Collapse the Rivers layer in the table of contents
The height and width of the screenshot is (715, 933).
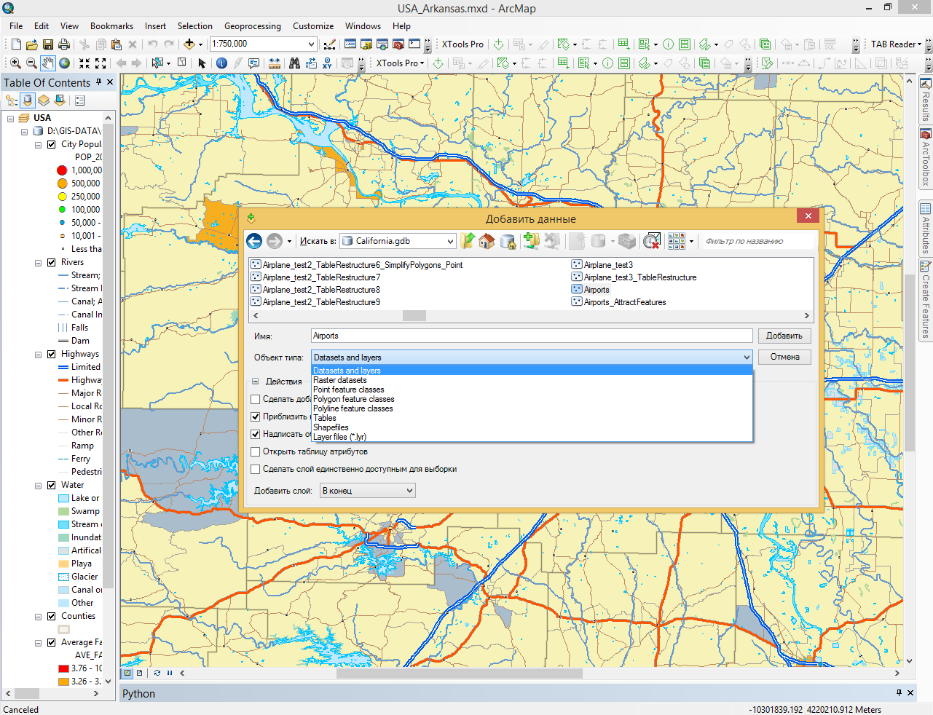click(39, 263)
